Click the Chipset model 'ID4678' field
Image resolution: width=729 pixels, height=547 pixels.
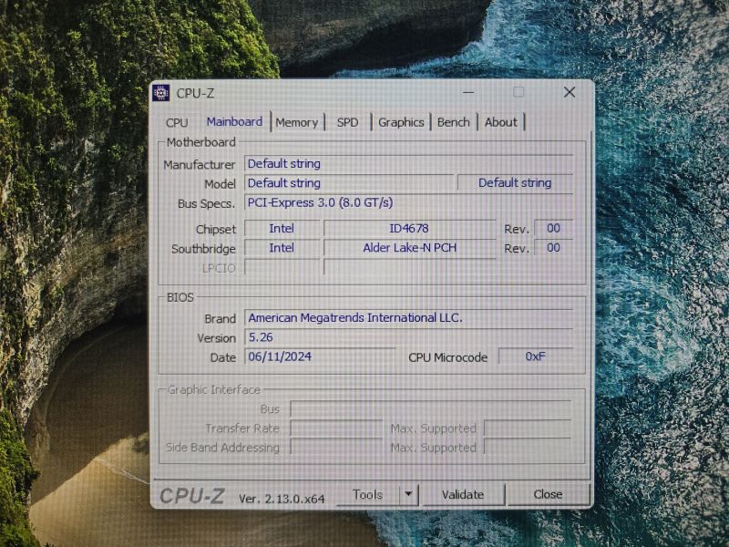(409, 229)
